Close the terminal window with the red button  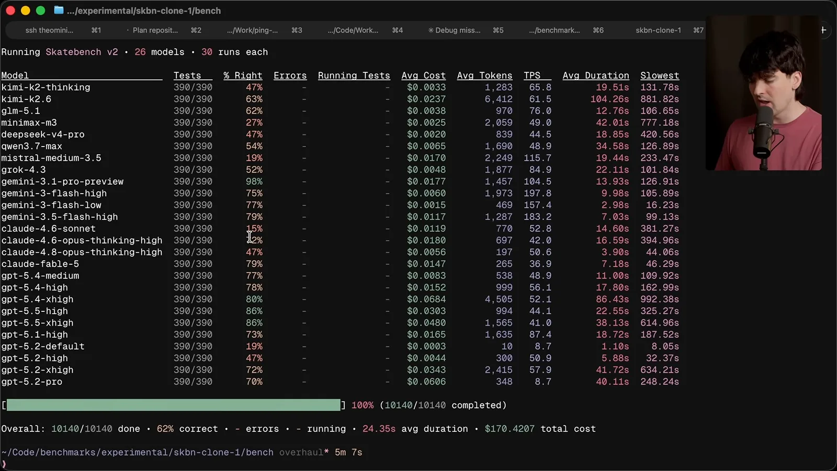(x=10, y=10)
